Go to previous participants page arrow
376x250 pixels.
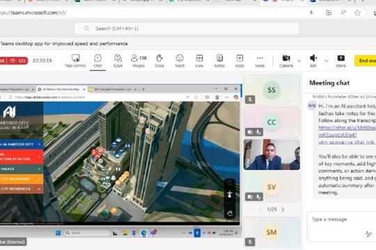(x=260, y=210)
